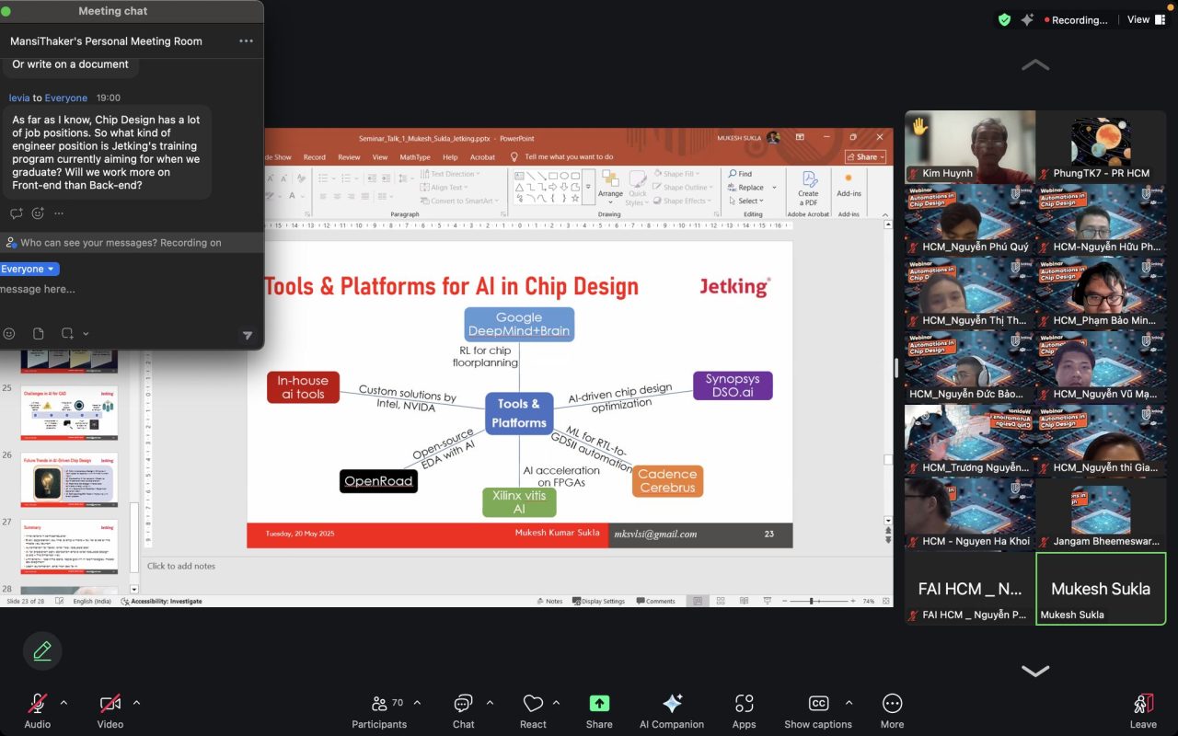Turn on Show captions
This screenshot has width=1178, height=736.
pos(818,710)
